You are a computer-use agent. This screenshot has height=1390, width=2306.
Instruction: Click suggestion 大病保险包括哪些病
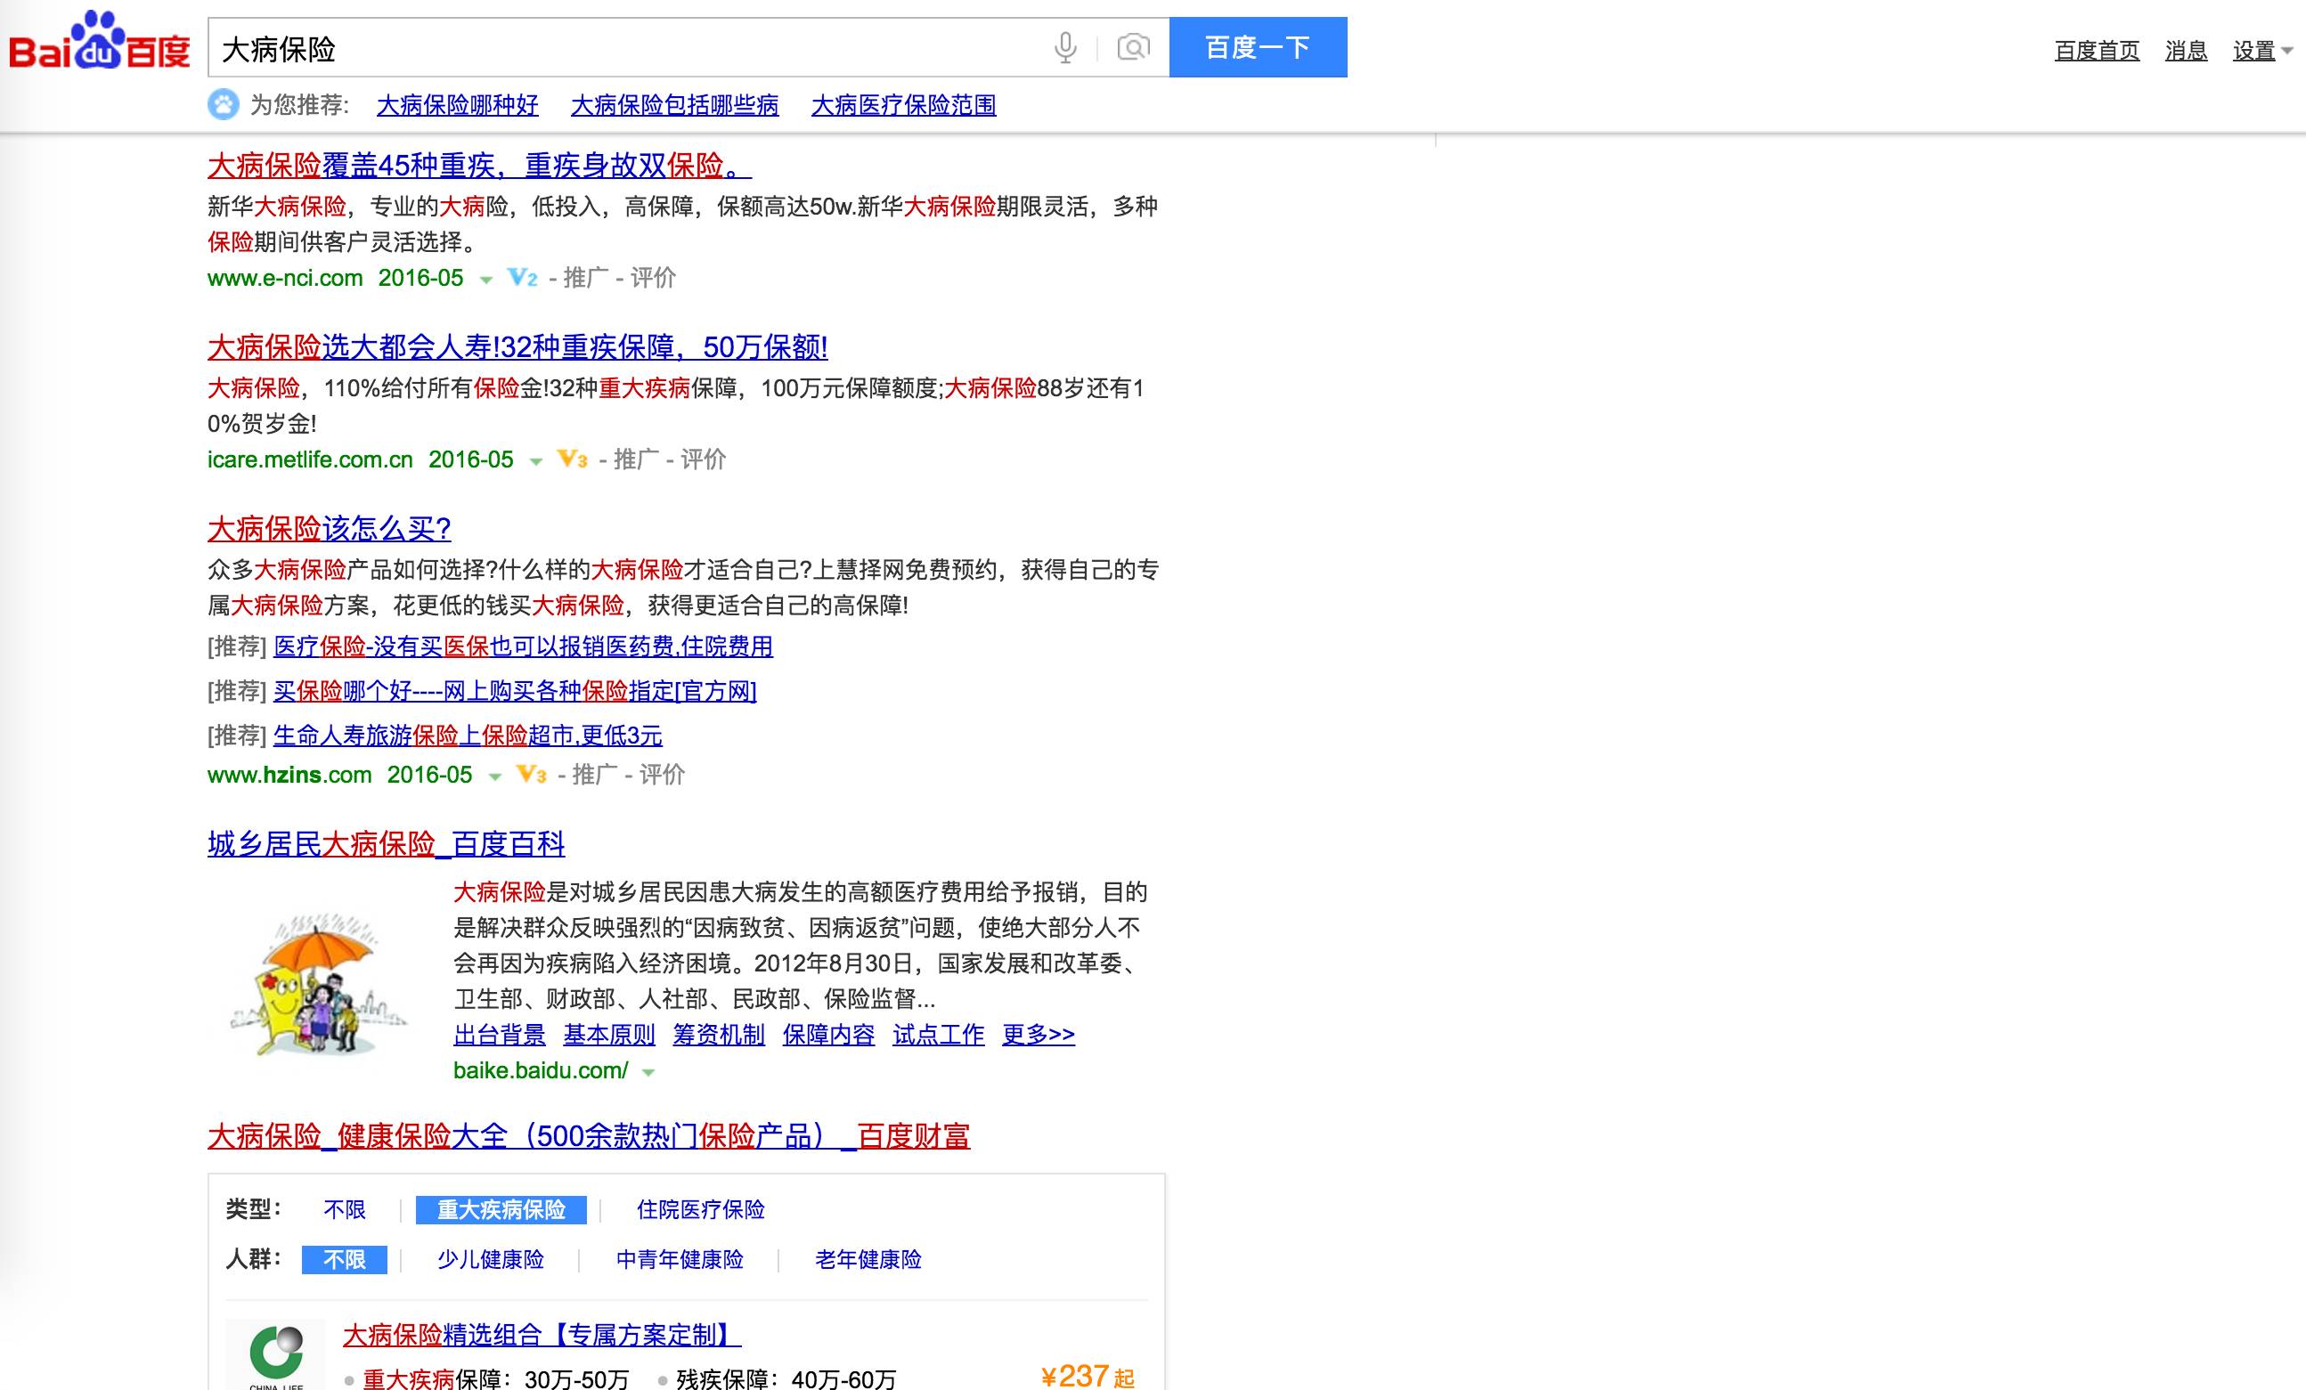(x=675, y=105)
